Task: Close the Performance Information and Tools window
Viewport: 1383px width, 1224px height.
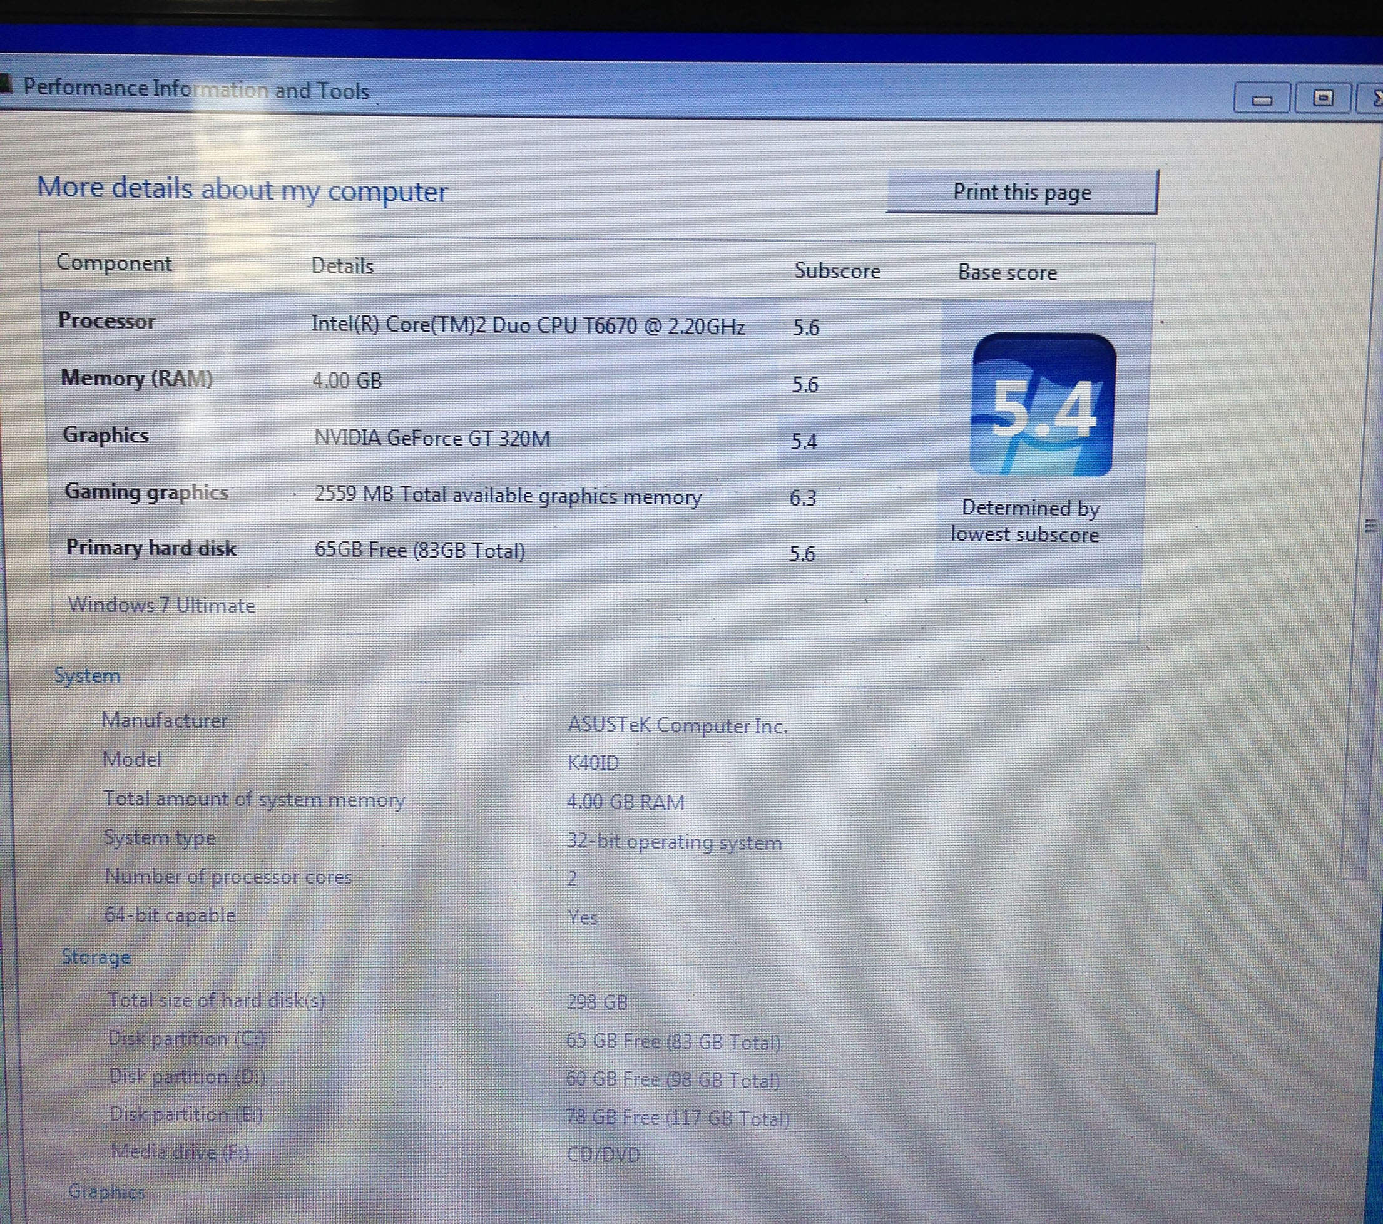Action: click(1375, 99)
